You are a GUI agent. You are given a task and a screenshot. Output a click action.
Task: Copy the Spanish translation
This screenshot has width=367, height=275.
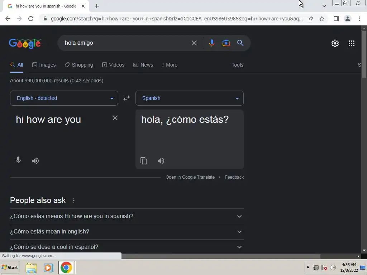click(143, 161)
